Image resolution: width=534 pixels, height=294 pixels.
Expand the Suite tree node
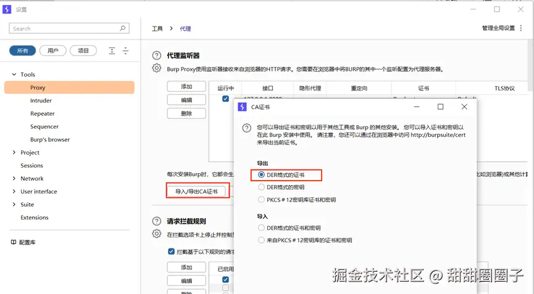[x=14, y=204]
